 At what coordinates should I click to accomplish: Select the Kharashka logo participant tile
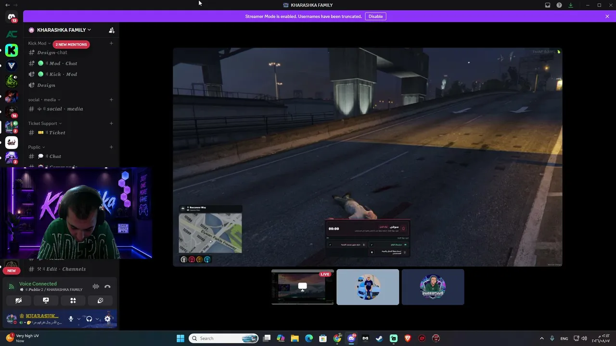click(433, 287)
